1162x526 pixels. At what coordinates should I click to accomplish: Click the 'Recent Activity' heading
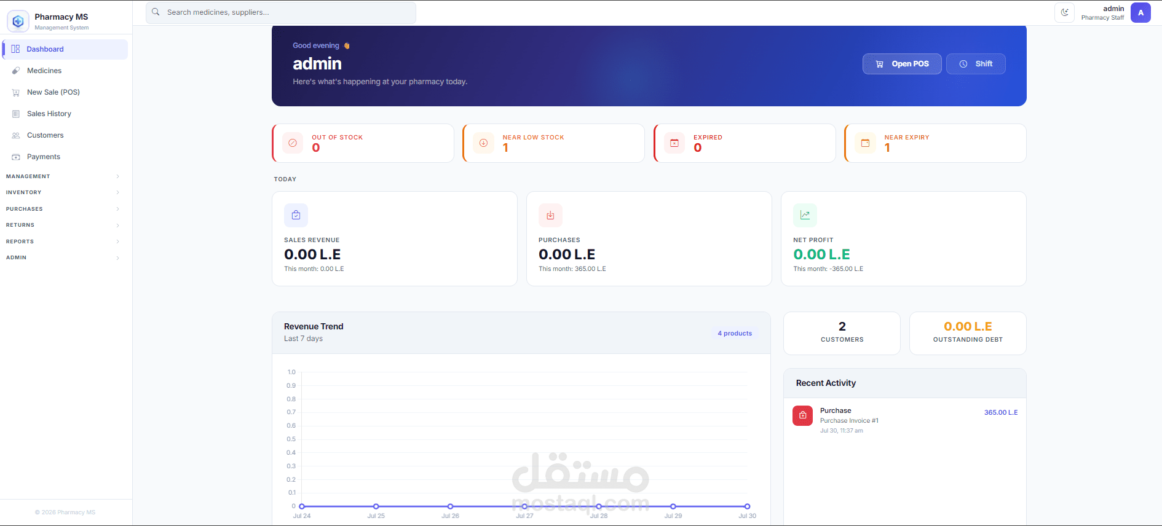point(826,383)
